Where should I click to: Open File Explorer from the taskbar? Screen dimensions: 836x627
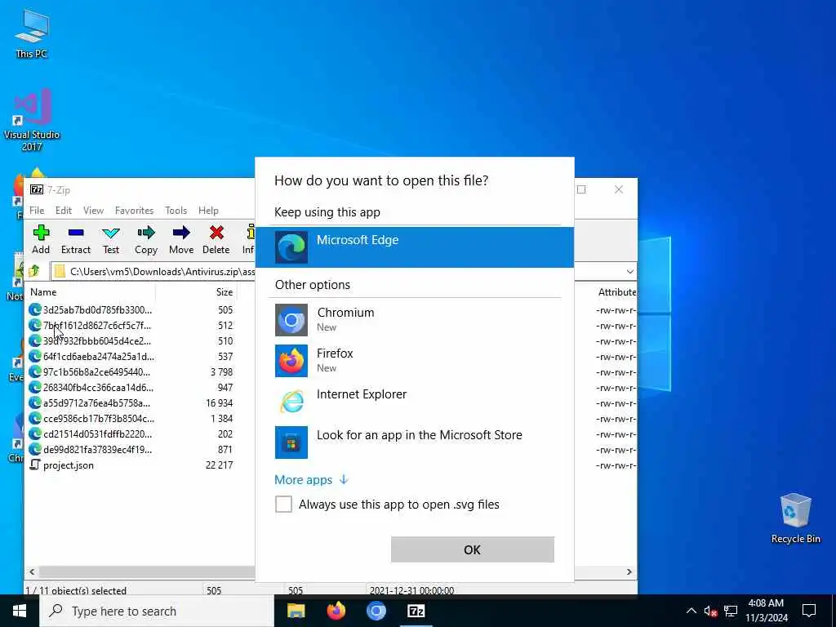tap(296, 611)
